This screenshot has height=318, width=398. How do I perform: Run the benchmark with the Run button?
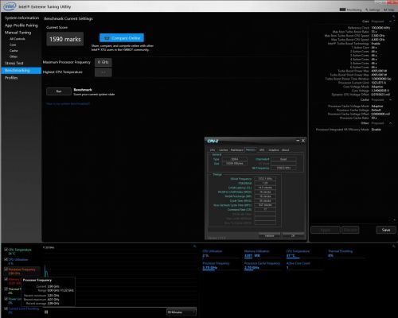tap(59, 91)
